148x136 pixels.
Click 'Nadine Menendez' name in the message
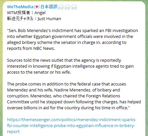pyautogui.click(x=72, y=90)
